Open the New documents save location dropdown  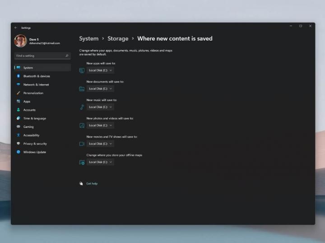pos(100,89)
